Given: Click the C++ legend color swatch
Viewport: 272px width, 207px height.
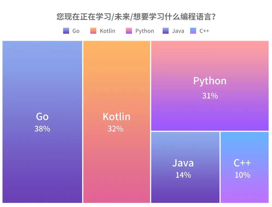Looking at the screenshot, I should pos(193,31).
